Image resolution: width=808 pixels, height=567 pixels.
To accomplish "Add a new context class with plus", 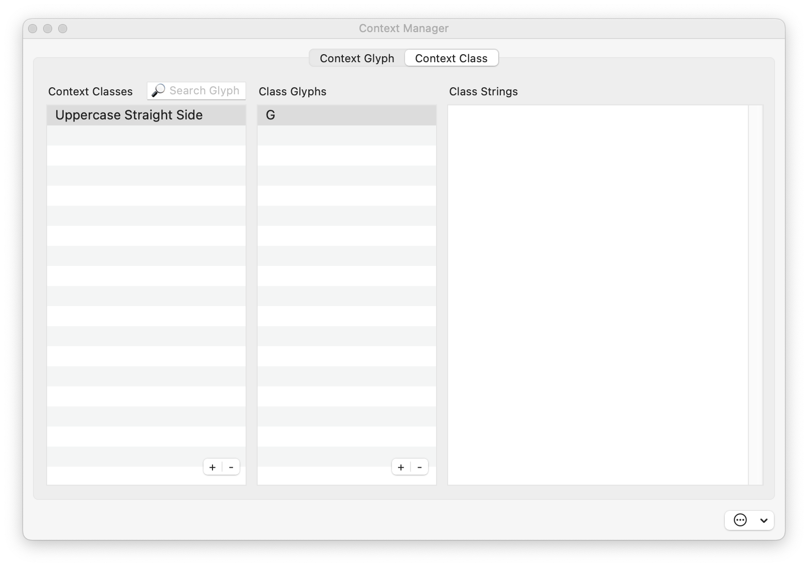I will coord(213,467).
